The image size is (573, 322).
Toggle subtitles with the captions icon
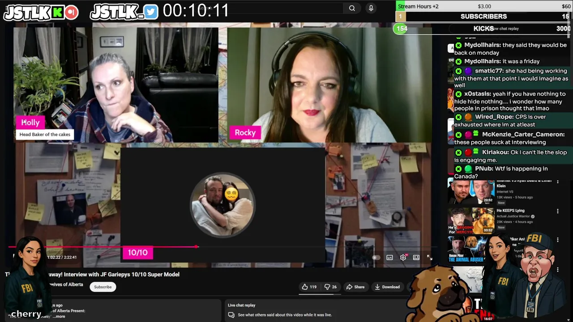click(x=389, y=257)
